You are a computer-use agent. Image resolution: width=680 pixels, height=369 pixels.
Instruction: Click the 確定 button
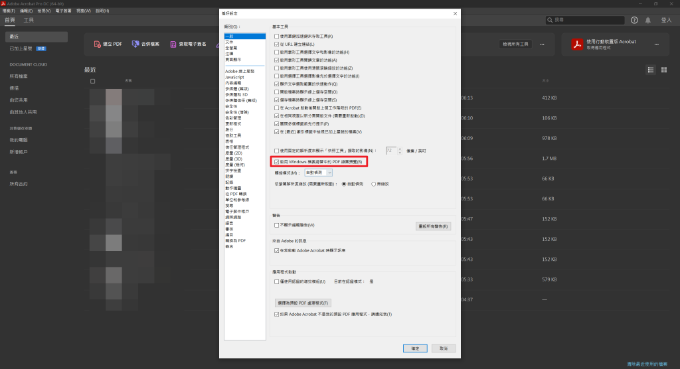click(415, 348)
